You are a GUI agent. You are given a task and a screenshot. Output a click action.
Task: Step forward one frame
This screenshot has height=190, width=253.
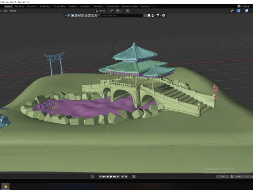coord(126,176)
